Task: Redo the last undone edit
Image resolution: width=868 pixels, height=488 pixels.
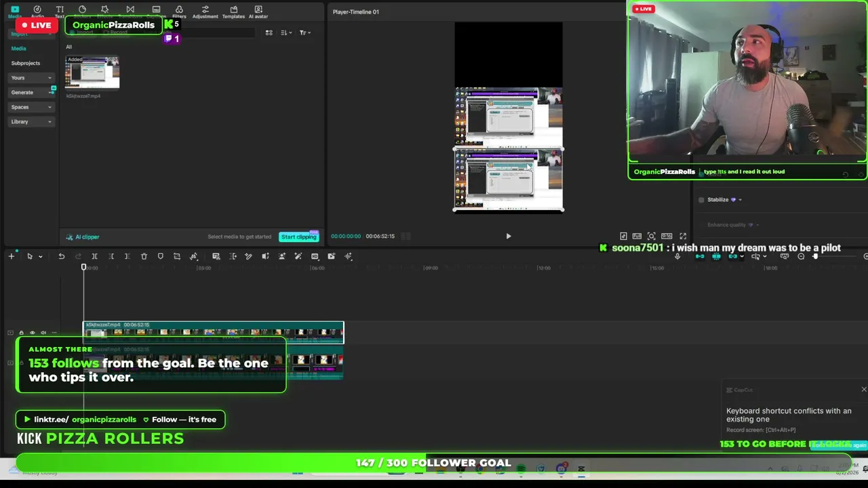Action: (78, 256)
